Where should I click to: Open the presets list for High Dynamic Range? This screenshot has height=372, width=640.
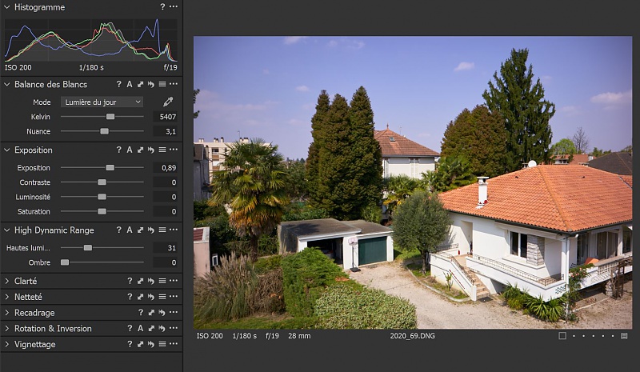(162, 230)
